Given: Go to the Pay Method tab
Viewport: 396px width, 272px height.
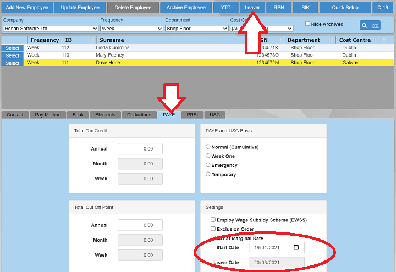Looking at the screenshot, I should (48, 115).
